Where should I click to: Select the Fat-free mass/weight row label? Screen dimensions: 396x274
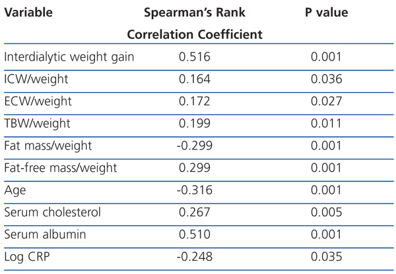[61, 168]
